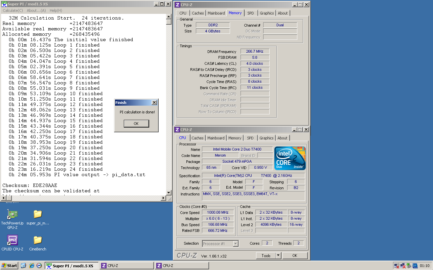This screenshot has height=270, width=433.
Task: Close the Finish dialog with X
Action: 154,103
